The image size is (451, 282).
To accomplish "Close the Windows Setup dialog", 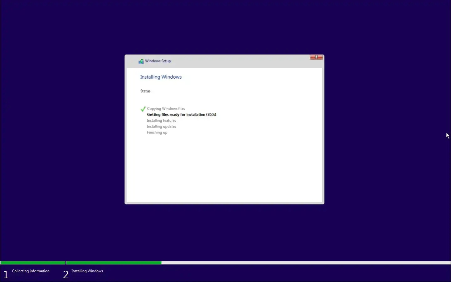I will (316, 57).
